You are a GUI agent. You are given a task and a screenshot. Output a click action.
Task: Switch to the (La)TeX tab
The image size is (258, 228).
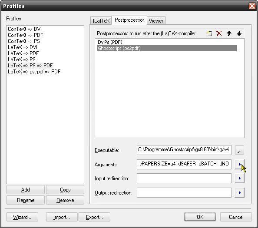pyautogui.click(x=101, y=21)
